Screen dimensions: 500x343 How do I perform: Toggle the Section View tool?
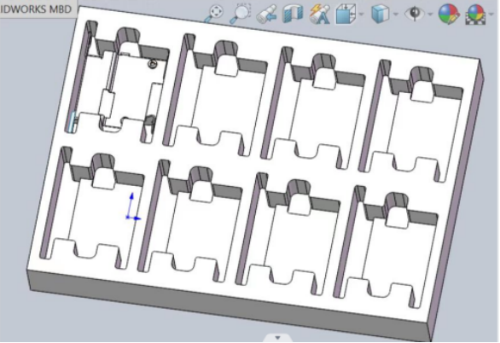pos(293,14)
